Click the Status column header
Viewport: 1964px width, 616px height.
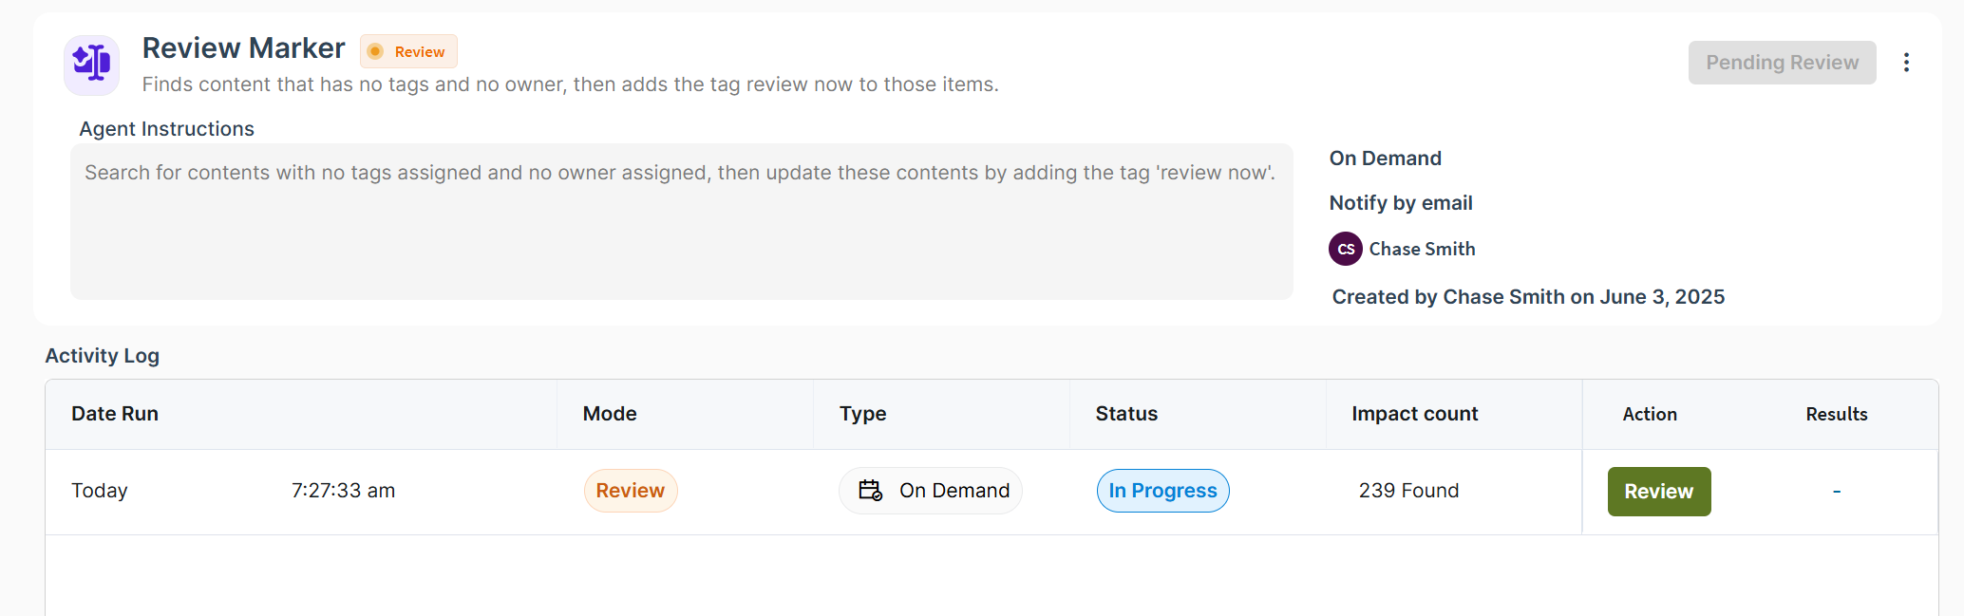1126,414
